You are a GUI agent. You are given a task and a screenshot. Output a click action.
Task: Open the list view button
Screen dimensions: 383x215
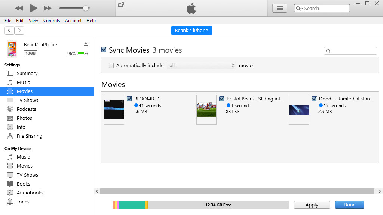(280, 8)
